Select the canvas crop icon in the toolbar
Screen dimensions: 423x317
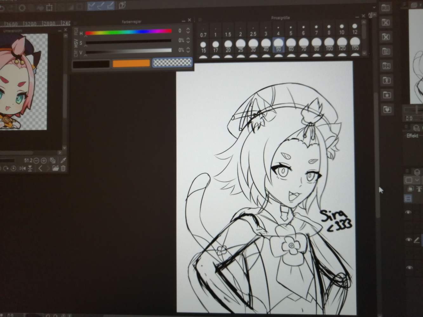[50, 7]
